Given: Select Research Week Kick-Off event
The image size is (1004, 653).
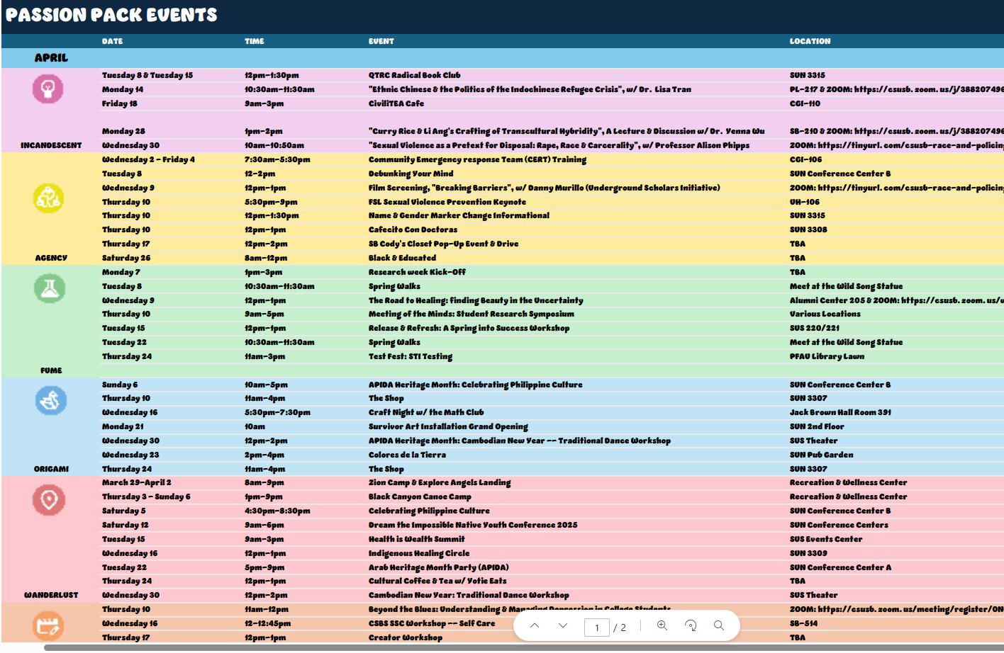Looking at the screenshot, I should pos(417,272).
